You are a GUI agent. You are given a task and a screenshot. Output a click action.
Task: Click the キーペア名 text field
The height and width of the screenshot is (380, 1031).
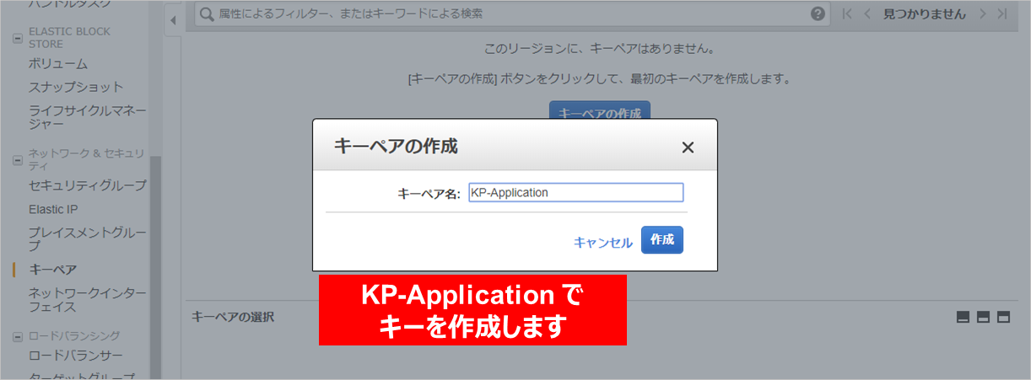pyautogui.click(x=575, y=193)
